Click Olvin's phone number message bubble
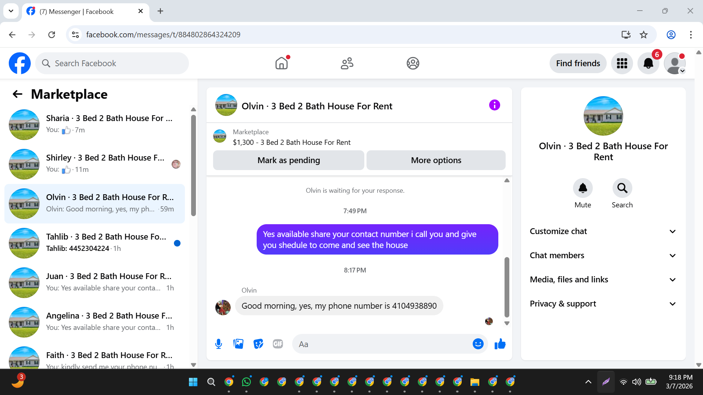Screen dimensions: 703x395 pos(339,306)
